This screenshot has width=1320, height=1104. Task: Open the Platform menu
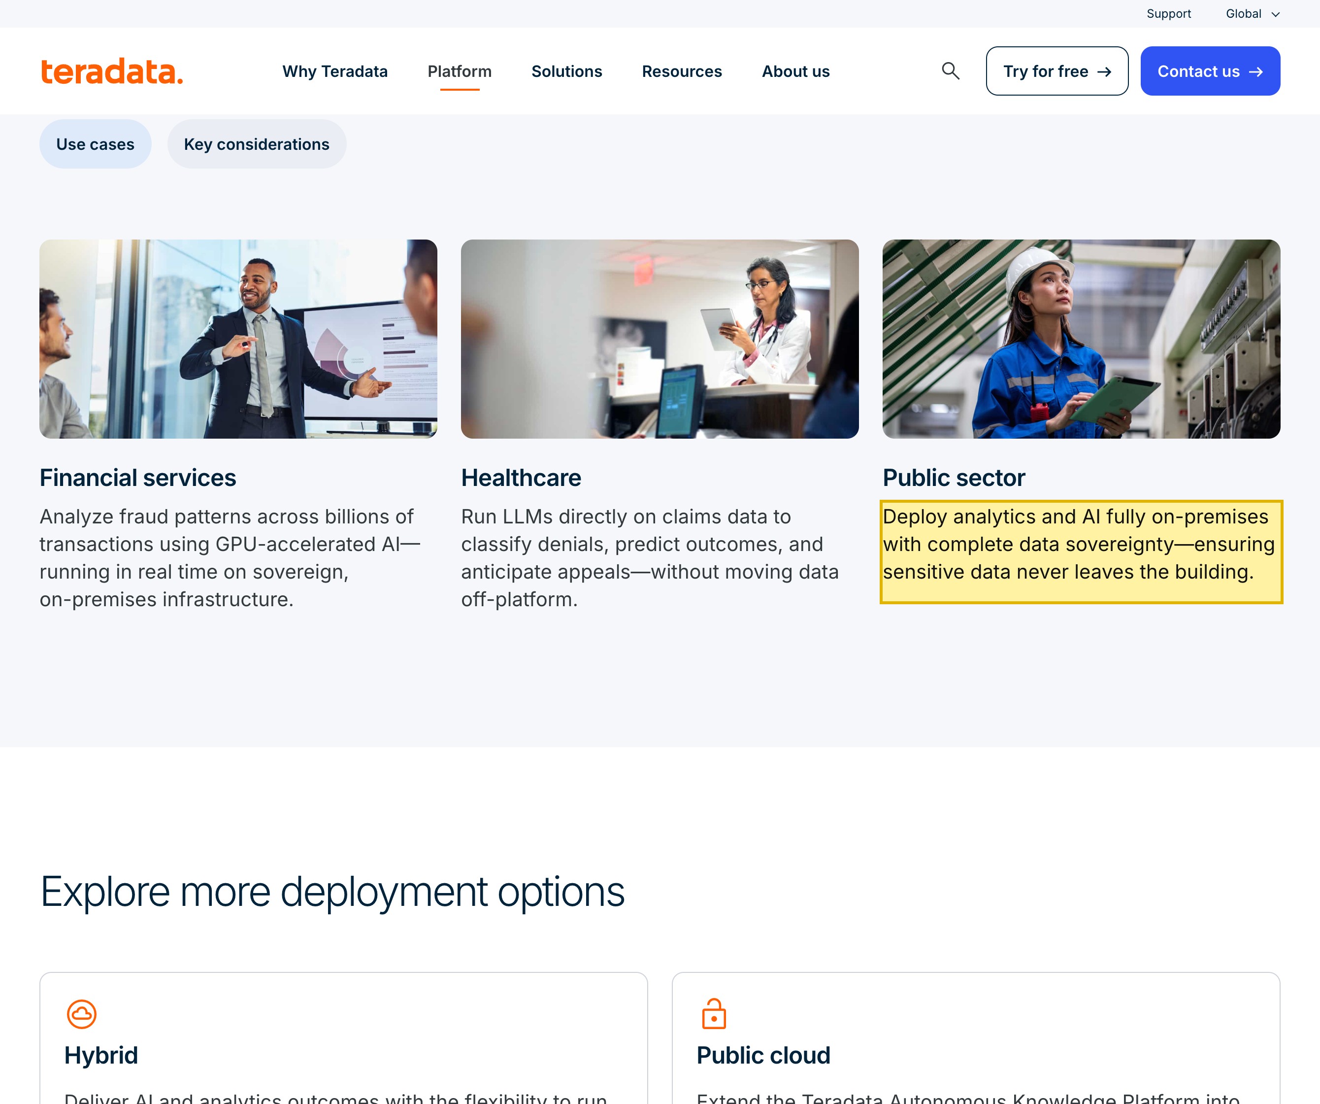click(x=460, y=72)
